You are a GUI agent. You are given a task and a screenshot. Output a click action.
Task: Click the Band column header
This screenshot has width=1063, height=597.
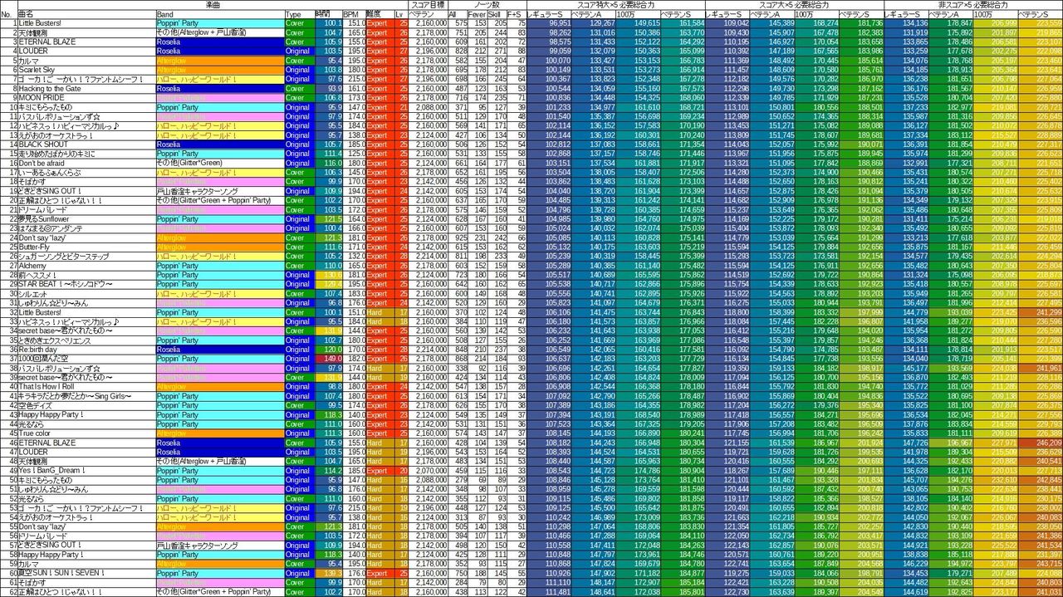(220, 15)
